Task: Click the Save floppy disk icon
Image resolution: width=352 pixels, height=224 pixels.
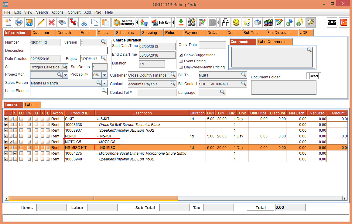Action: click(29, 22)
